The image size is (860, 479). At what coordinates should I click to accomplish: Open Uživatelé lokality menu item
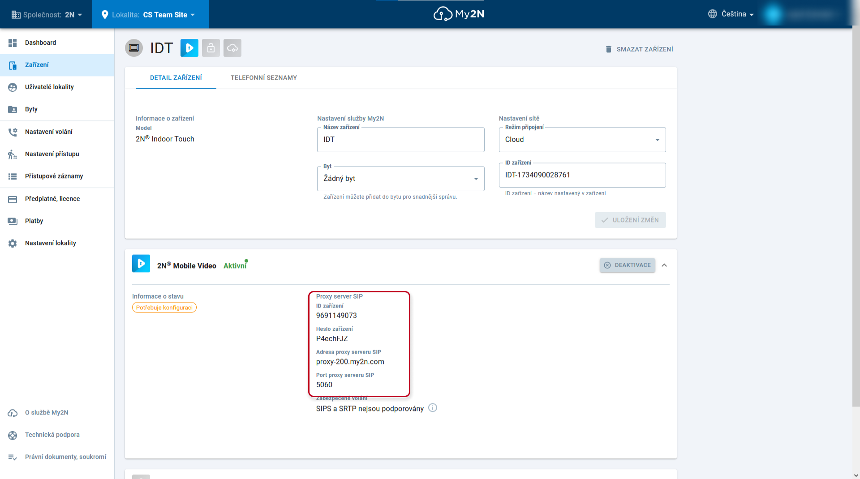57,87
